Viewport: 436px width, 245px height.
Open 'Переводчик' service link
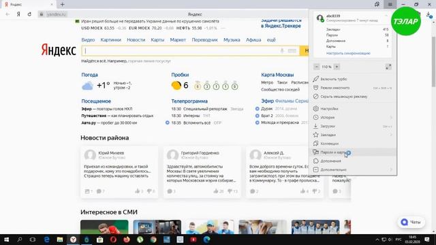(x=204, y=39)
